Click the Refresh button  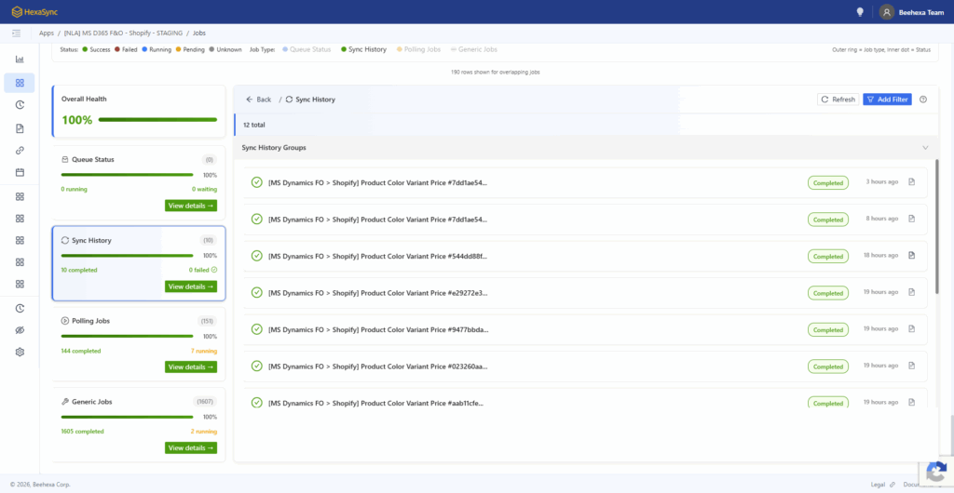click(838, 100)
